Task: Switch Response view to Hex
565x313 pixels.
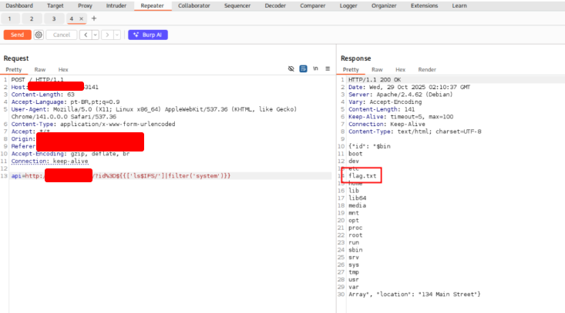Action: click(x=400, y=70)
